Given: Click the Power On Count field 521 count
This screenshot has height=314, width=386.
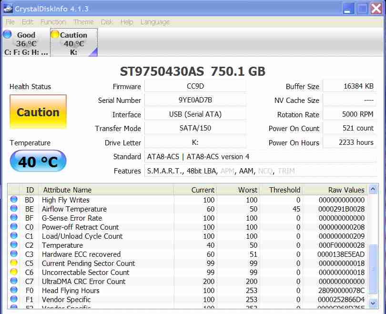Looking at the screenshot, I should pos(350,128).
